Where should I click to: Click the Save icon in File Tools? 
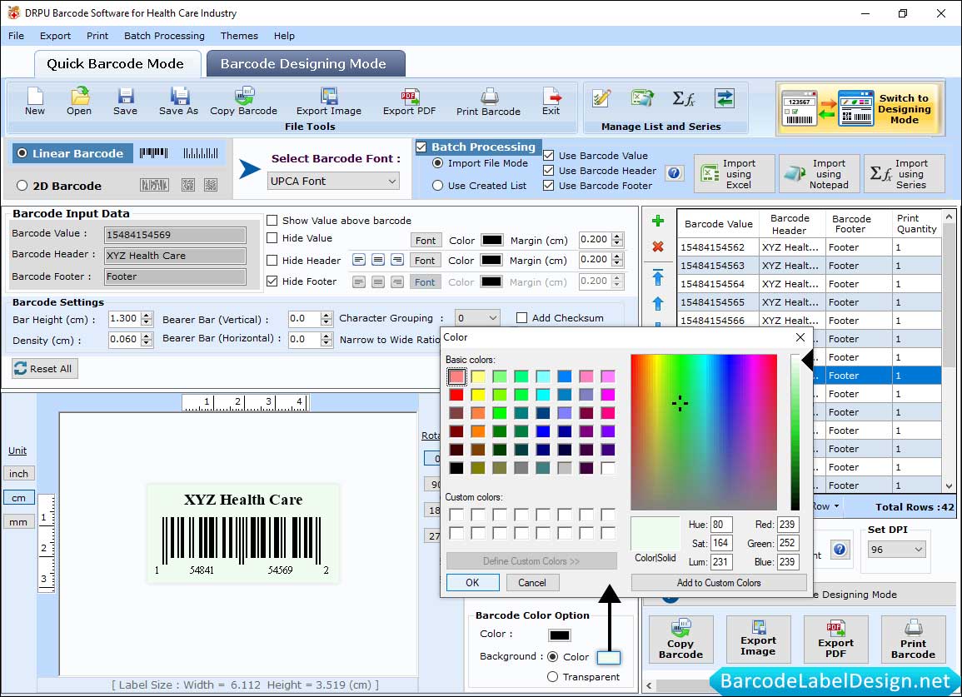125,102
